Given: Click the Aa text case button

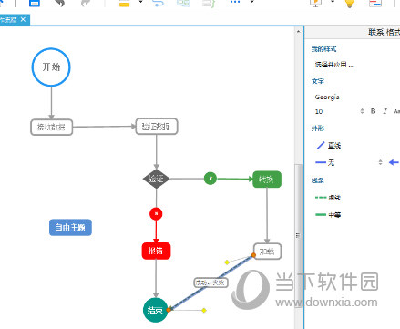Looking at the screenshot, I should pos(396,111).
